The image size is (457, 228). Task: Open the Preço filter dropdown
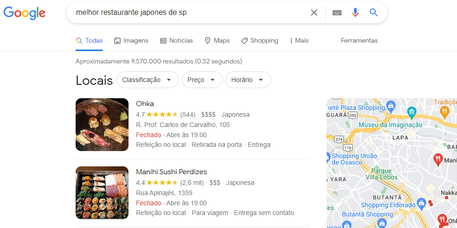(202, 80)
